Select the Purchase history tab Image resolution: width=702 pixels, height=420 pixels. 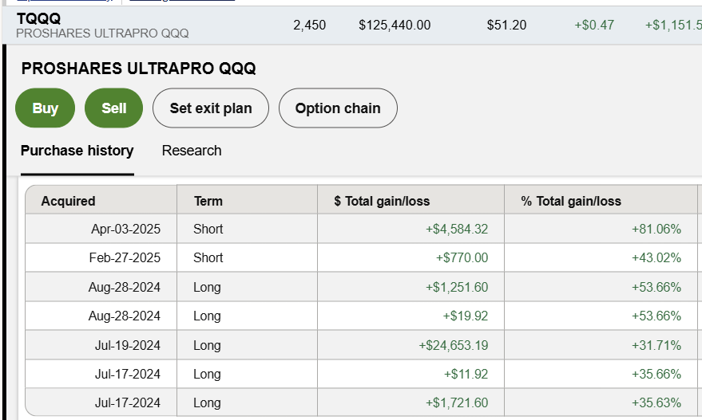pos(77,151)
